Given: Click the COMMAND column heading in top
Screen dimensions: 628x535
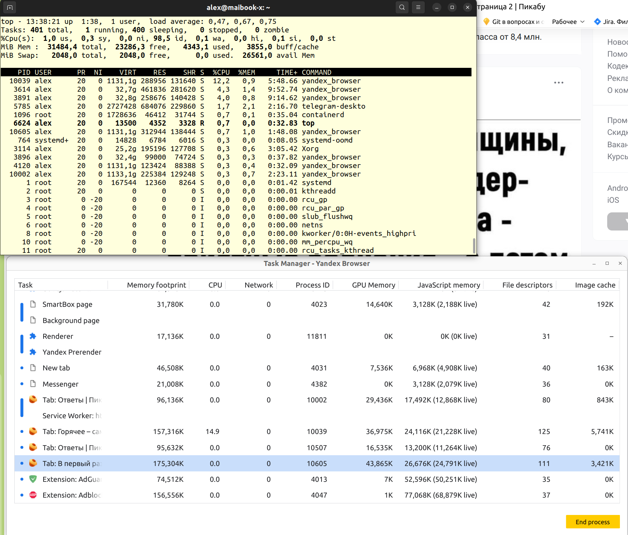Looking at the screenshot, I should pyautogui.click(x=317, y=72).
